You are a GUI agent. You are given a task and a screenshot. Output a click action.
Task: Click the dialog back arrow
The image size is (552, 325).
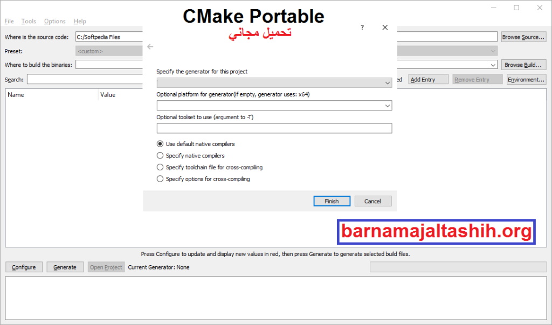[150, 46]
